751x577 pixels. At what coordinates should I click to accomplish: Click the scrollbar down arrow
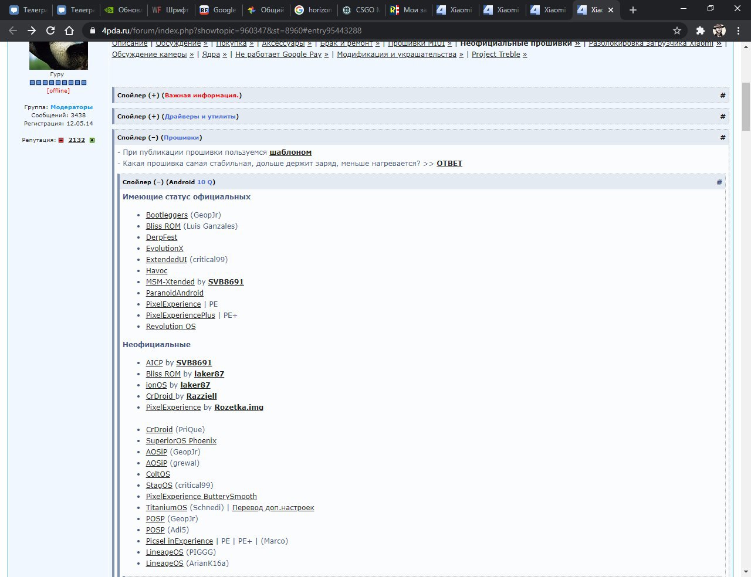tap(746, 572)
